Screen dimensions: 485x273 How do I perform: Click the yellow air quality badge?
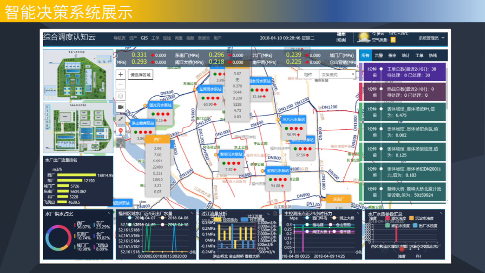coord(393,40)
